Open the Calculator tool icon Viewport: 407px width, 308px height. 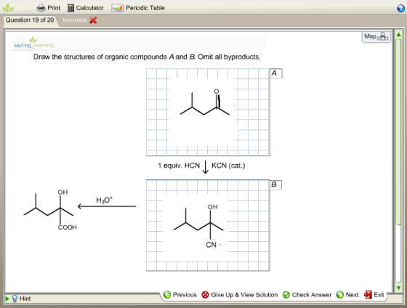[x=70, y=8]
